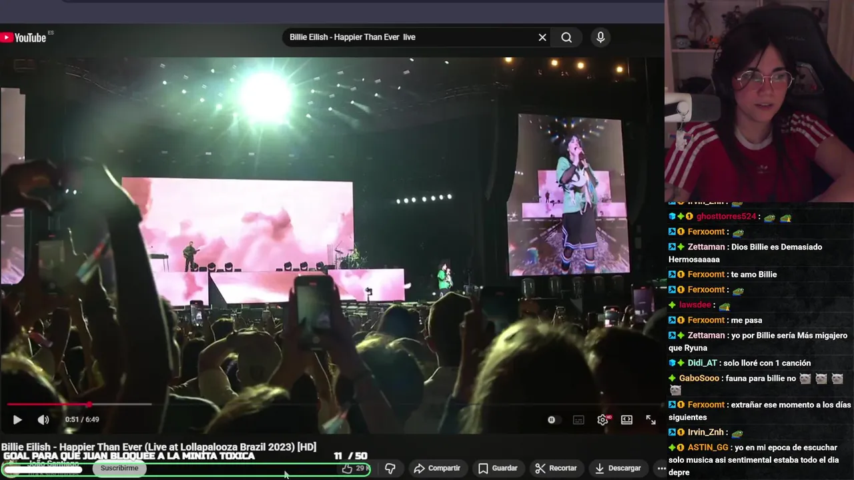Play the paused video

[17, 419]
